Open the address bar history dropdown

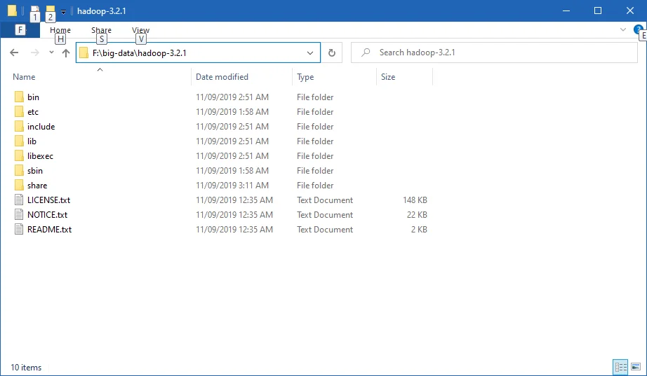(310, 53)
